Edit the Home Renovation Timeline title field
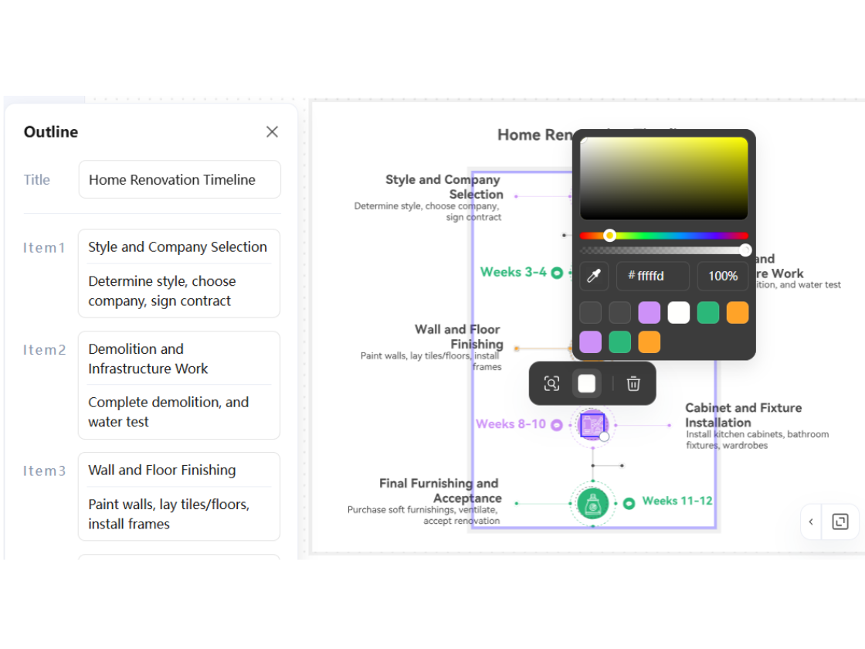The width and height of the screenshot is (865, 649). pyautogui.click(x=179, y=180)
